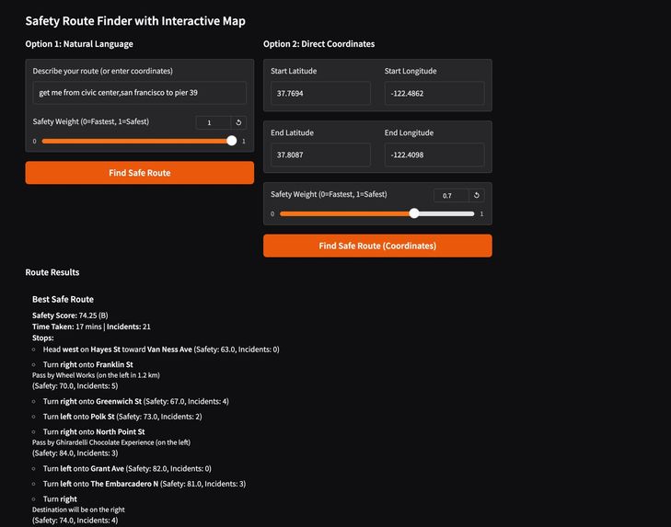The height and width of the screenshot is (527, 671).
Task: Click the Turn right onto North Point St step
Action: point(94,431)
